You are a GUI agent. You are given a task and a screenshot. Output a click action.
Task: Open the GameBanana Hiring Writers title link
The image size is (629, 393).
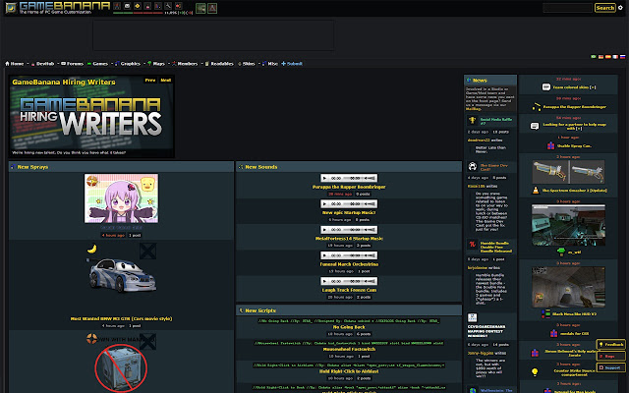[64, 83]
